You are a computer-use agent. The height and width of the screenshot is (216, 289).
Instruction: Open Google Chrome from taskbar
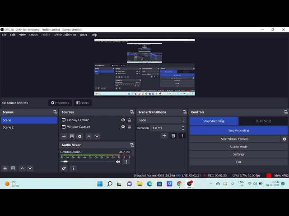(x=179, y=184)
